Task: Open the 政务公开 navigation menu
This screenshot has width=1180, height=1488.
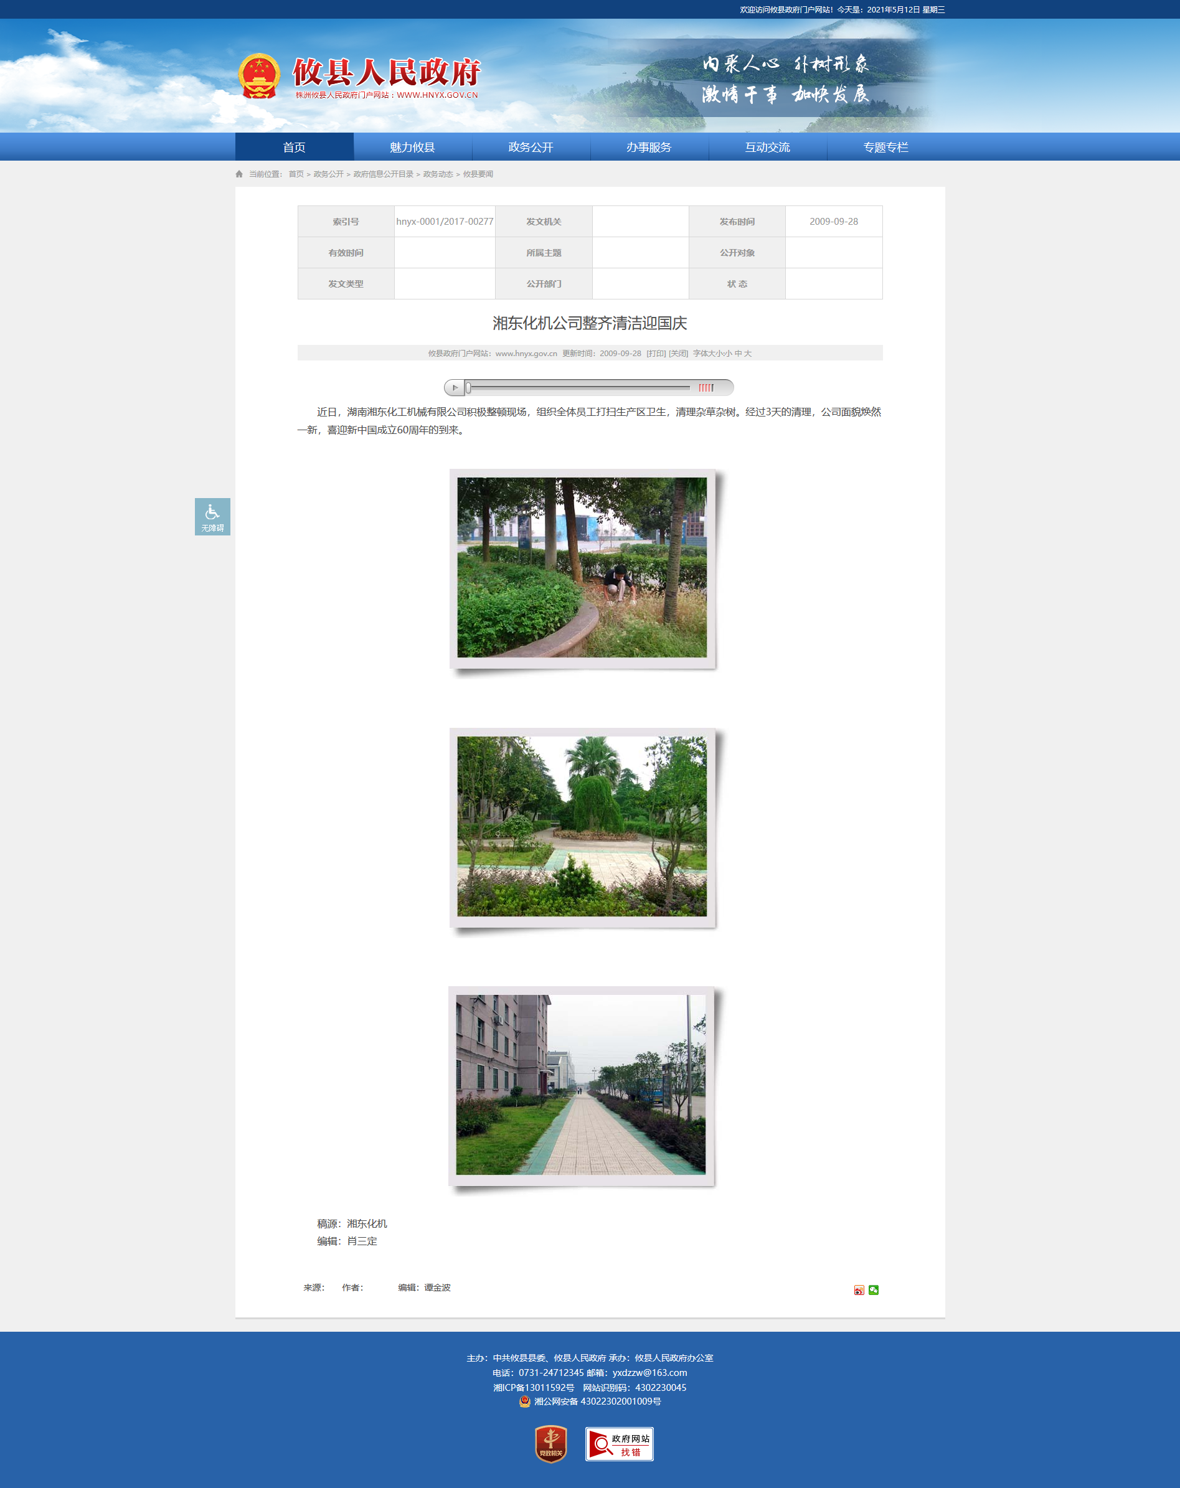Action: click(531, 147)
